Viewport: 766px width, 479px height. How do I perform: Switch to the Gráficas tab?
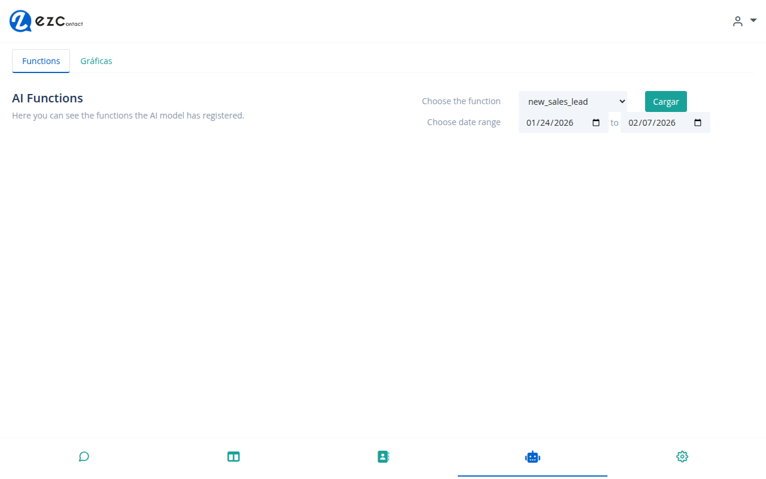[x=96, y=61]
